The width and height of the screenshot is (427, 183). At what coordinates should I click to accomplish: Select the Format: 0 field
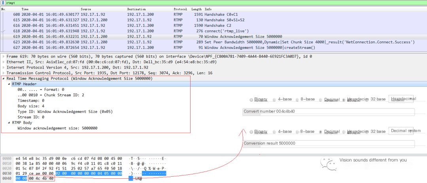pos(41,90)
